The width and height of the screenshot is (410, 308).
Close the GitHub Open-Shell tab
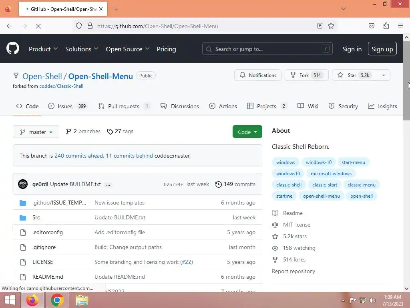tap(101, 9)
